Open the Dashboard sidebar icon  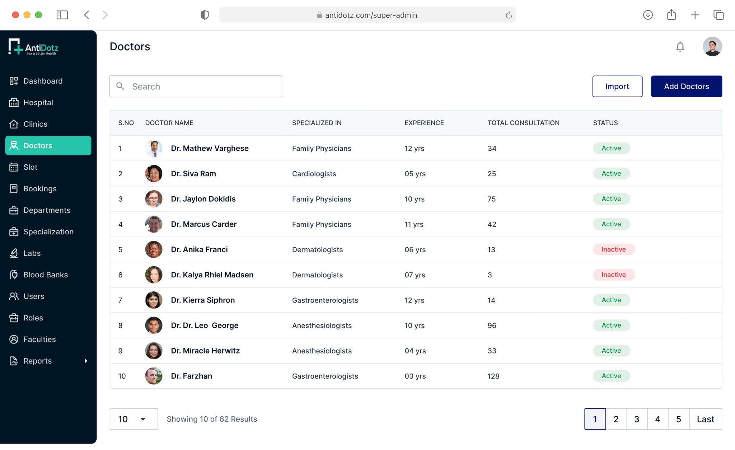tap(14, 81)
